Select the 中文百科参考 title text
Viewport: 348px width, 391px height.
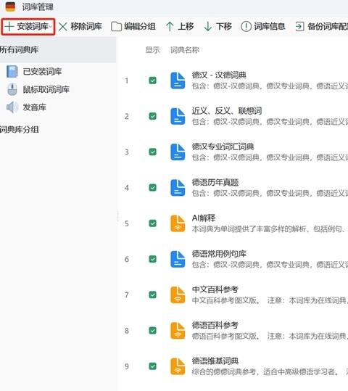tap(215, 289)
